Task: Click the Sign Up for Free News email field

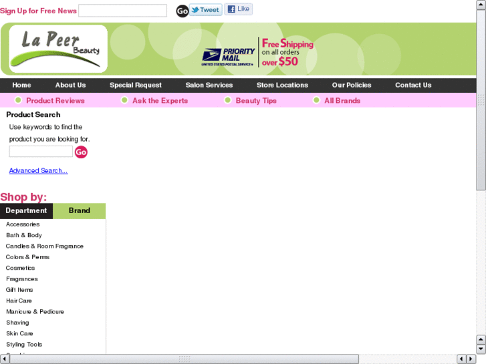Action: (x=123, y=11)
